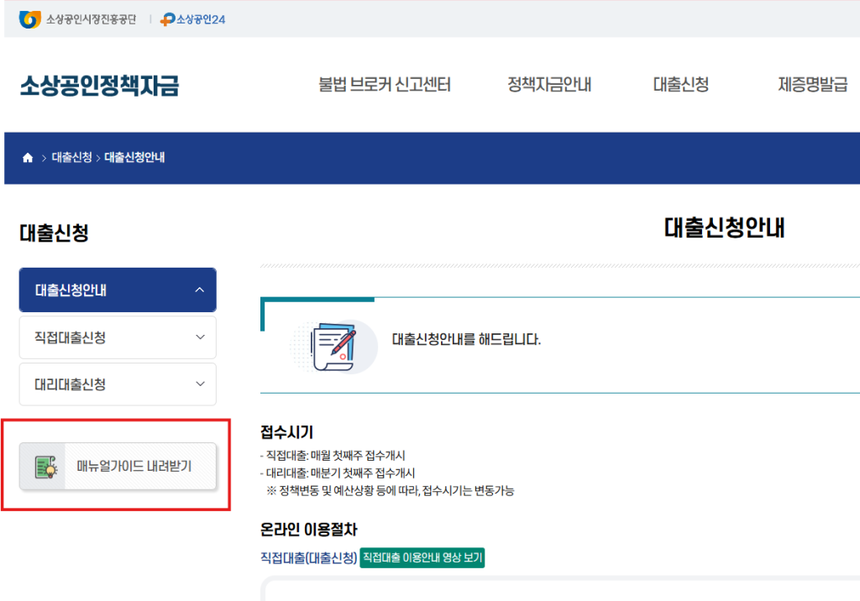The width and height of the screenshot is (860, 601).
Task: Click the 접수시기 section heading
Action: 286,432
